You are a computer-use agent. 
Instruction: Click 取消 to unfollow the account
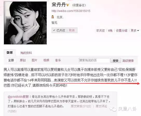72,30
